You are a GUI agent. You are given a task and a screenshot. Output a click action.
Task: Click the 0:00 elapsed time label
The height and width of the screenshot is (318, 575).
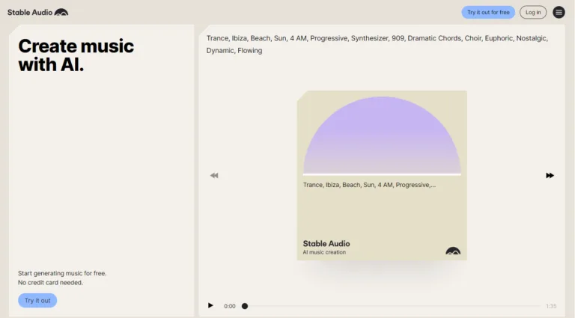(230, 306)
